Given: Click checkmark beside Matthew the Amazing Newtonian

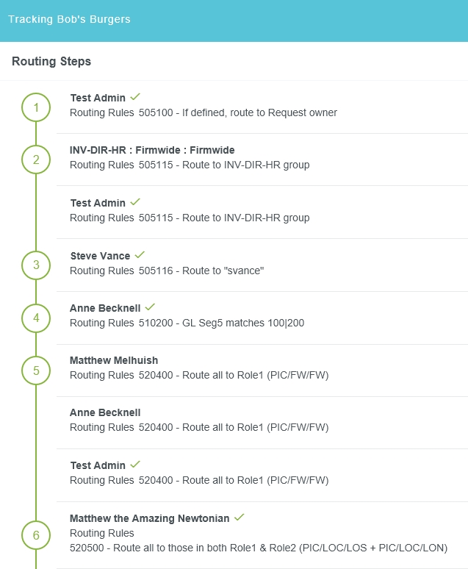Looking at the screenshot, I should pos(239,518).
